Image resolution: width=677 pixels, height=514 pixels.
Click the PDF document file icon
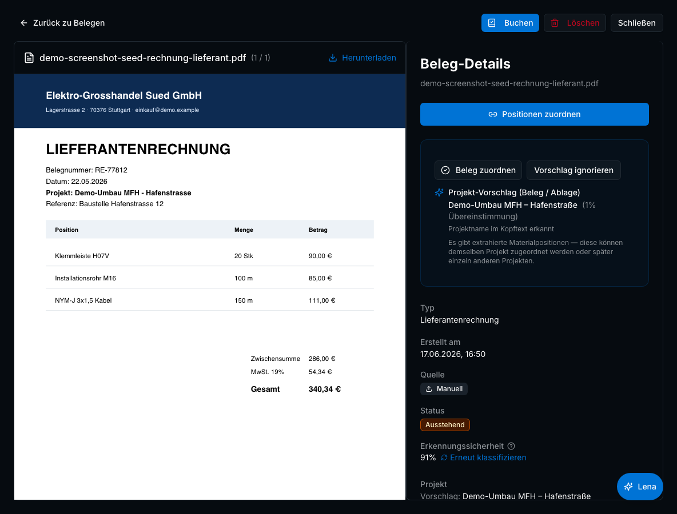pos(29,58)
